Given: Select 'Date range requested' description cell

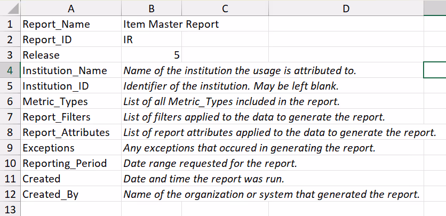Looking at the screenshot, I should (x=152, y=163).
